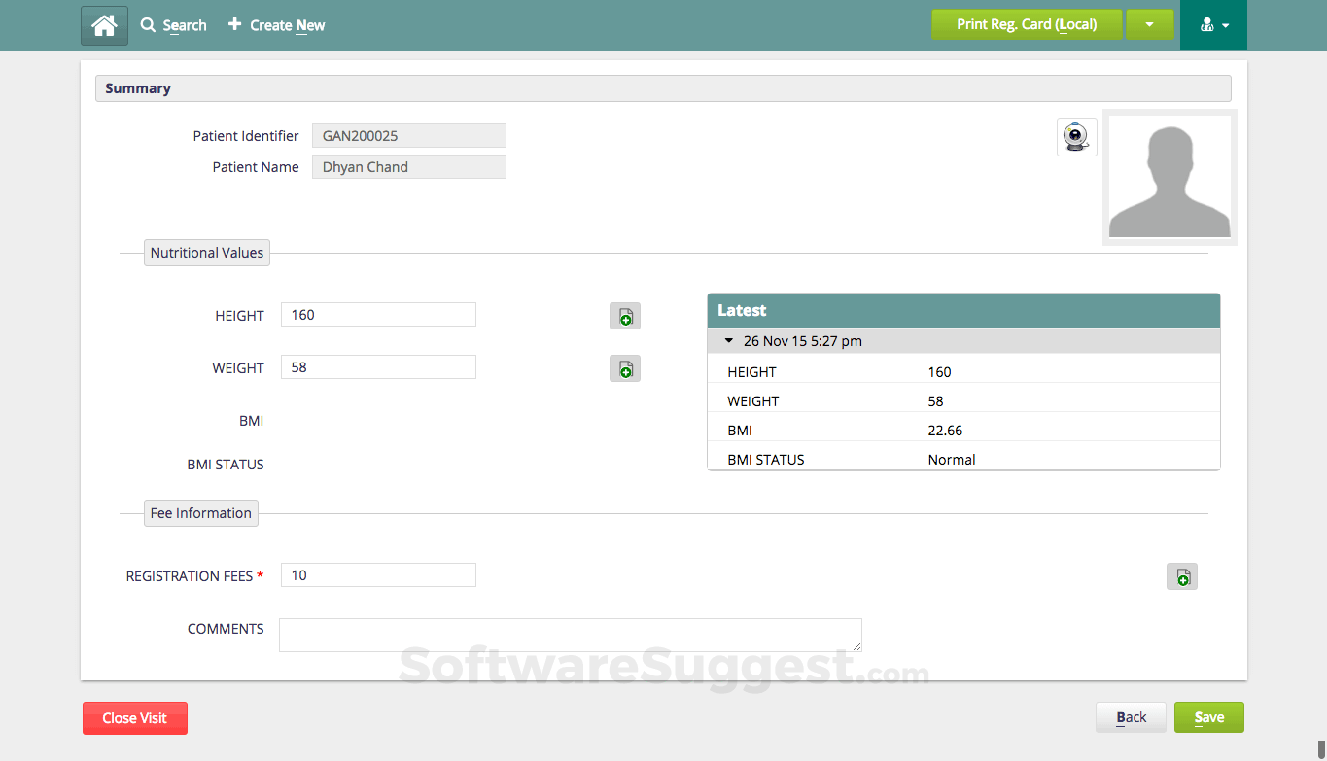Click the Home icon button
1327x761 pixels.
(x=104, y=25)
